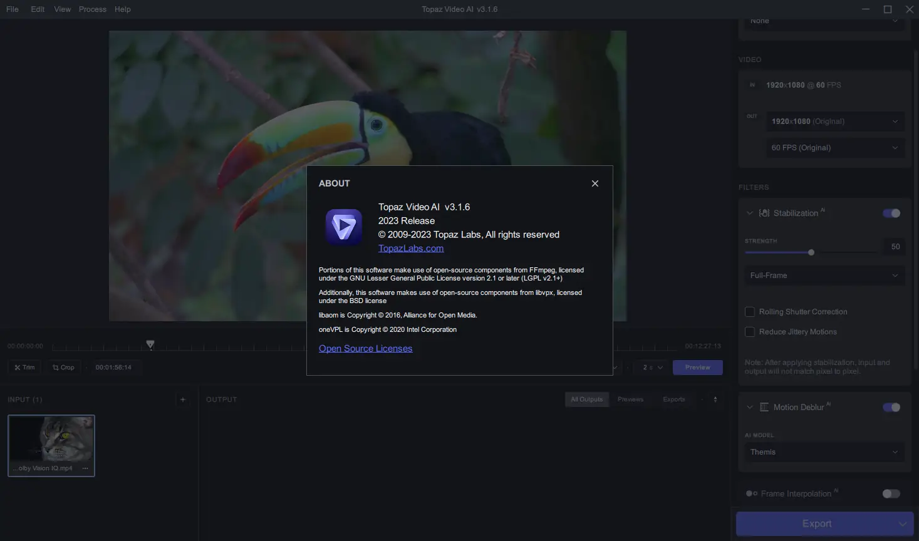Switch to the All Outputs tab
The image size is (919, 541).
(587, 399)
